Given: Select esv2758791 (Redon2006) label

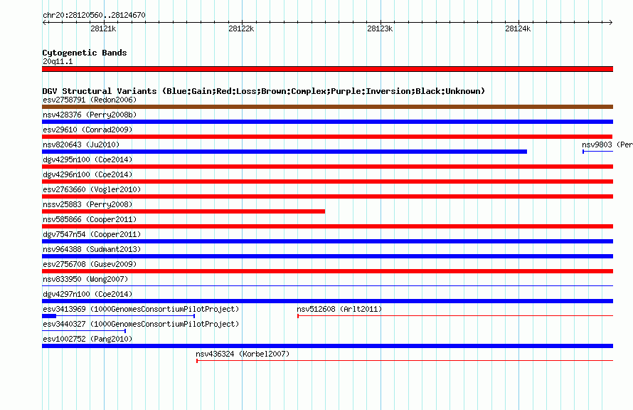Looking at the screenshot, I should (x=90, y=100).
